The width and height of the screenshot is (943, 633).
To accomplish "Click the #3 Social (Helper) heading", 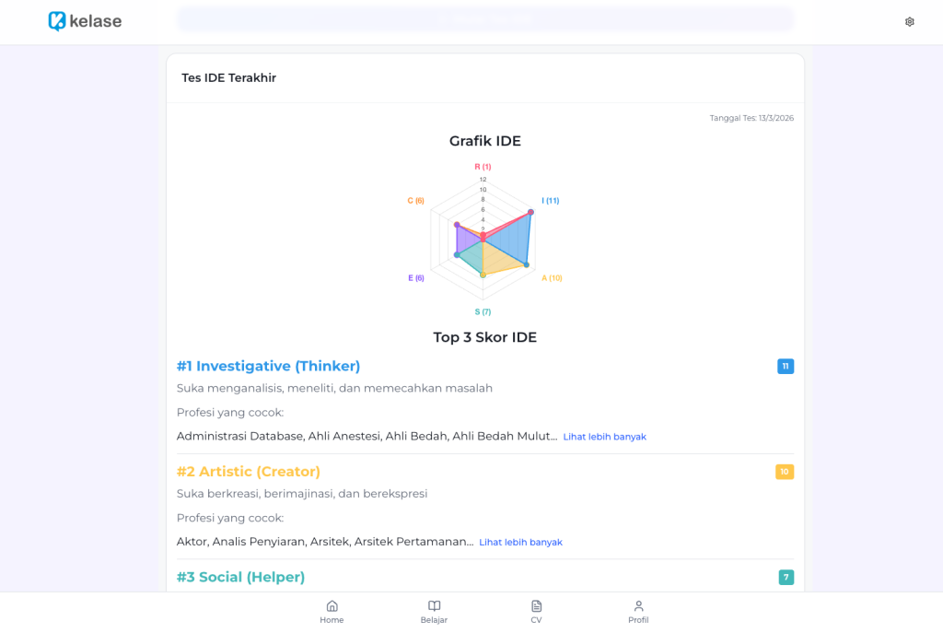I will point(240,577).
